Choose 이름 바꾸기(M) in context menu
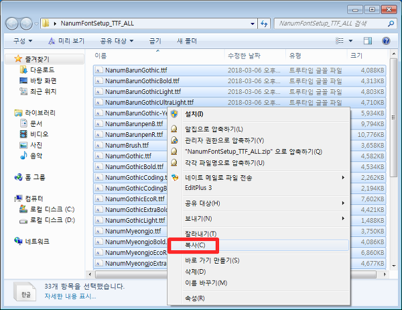 (x=259, y=283)
